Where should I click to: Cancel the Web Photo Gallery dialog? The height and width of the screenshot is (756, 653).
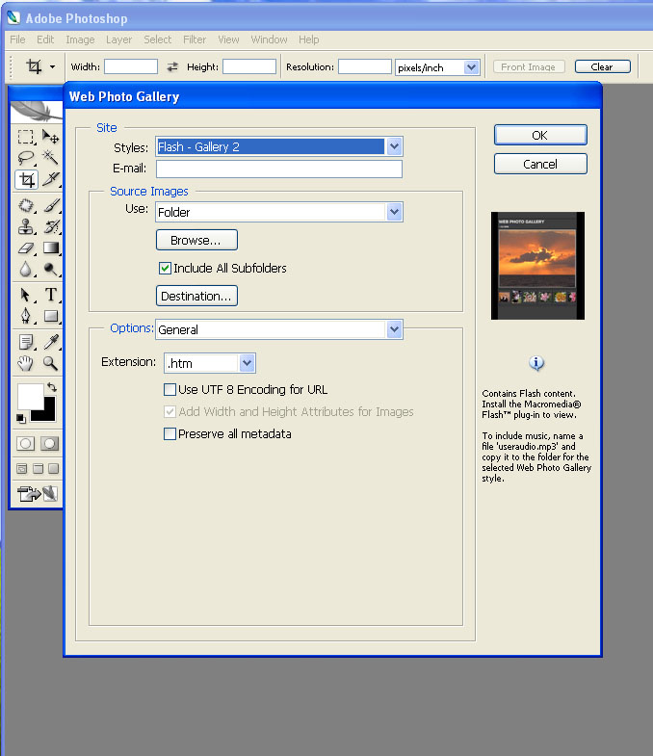540,164
